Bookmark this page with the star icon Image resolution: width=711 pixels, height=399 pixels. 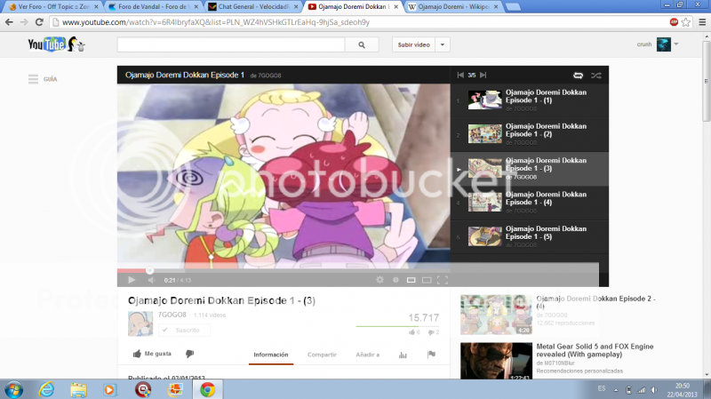pos(686,21)
